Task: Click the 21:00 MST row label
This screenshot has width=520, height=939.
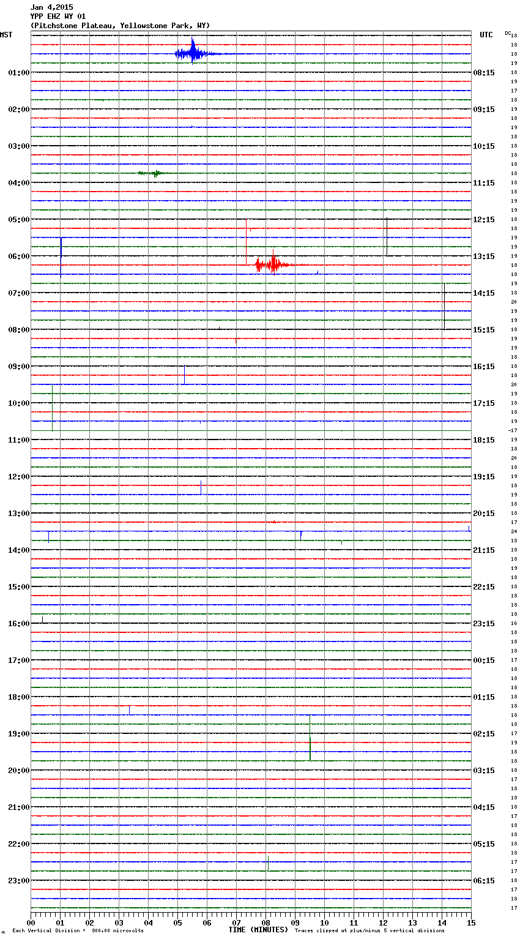Action: (18, 807)
